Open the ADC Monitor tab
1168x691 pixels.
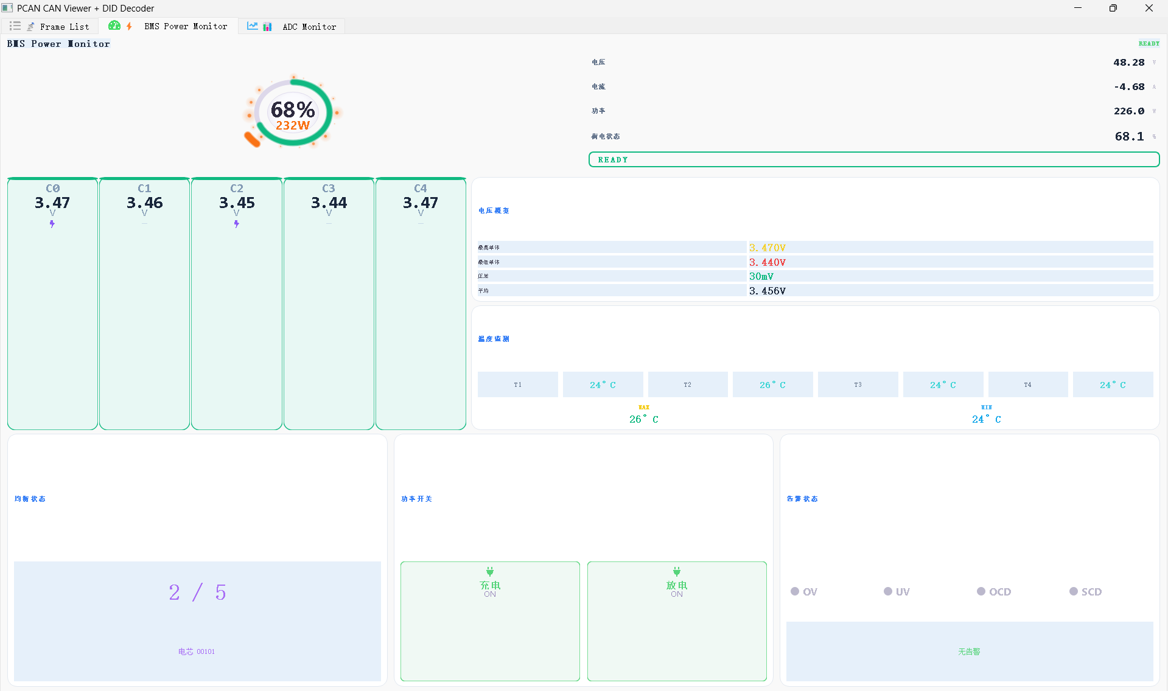coord(292,26)
